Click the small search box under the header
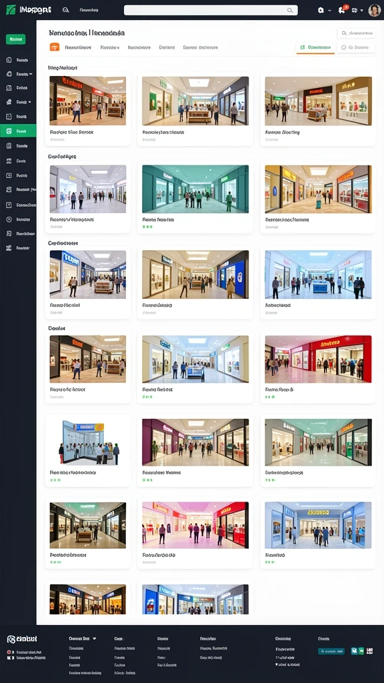The image size is (384, 683). coord(356,33)
